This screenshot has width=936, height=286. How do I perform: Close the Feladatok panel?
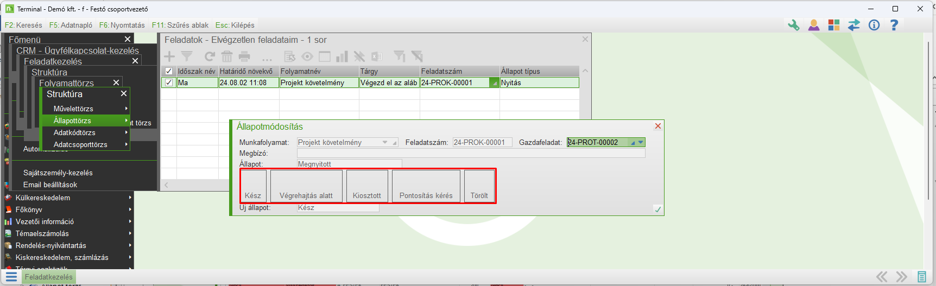pyautogui.click(x=585, y=39)
